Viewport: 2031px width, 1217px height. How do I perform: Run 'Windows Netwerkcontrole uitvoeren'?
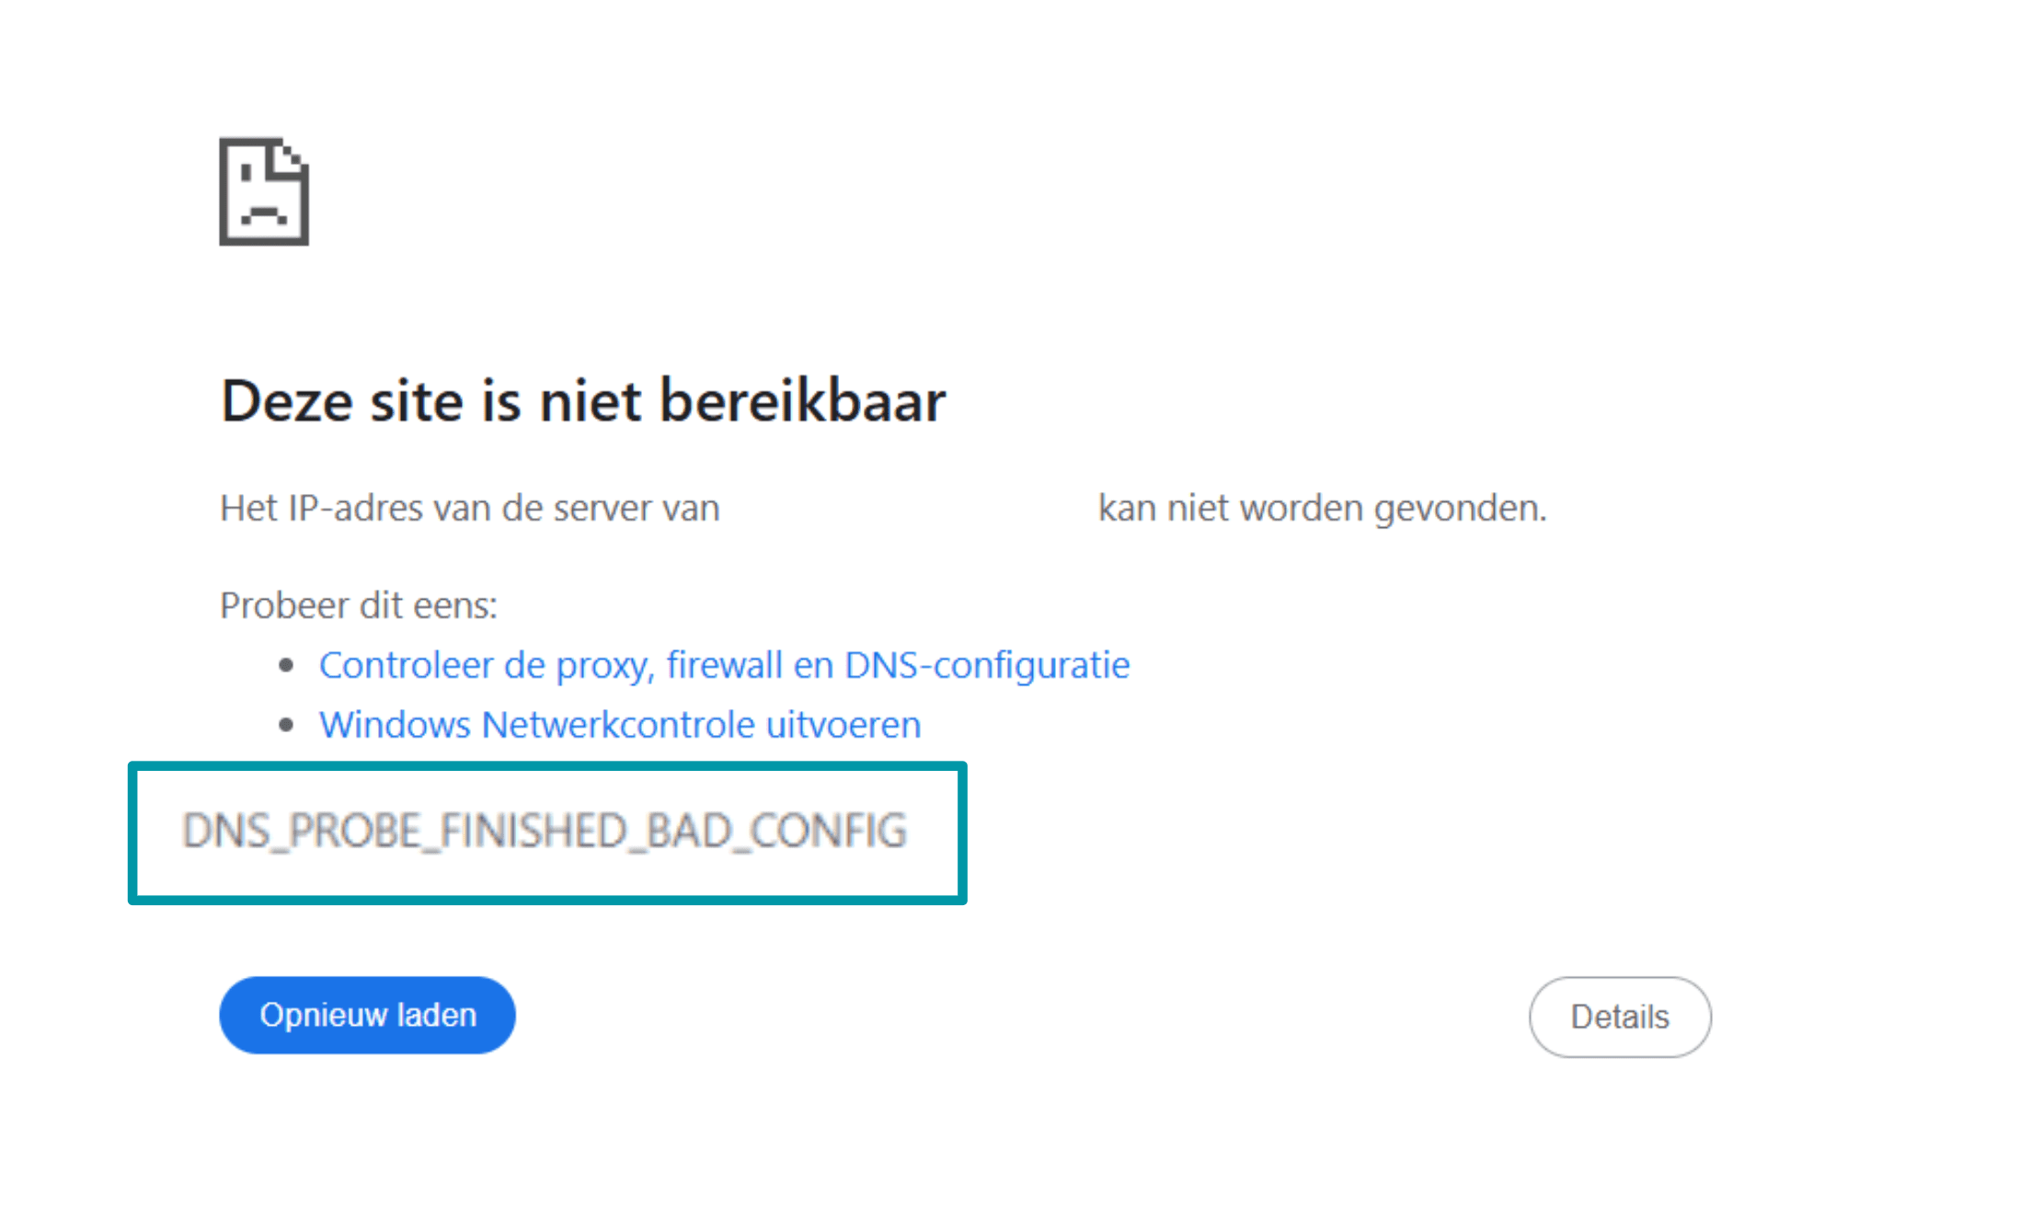coord(619,724)
